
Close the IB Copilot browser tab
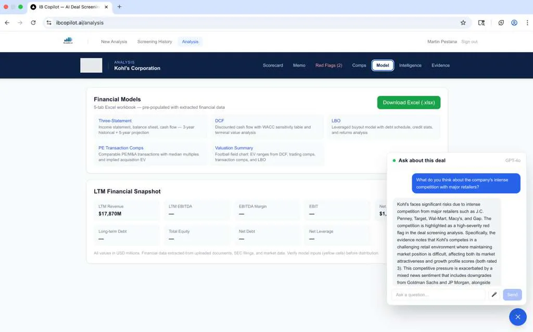click(106, 7)
